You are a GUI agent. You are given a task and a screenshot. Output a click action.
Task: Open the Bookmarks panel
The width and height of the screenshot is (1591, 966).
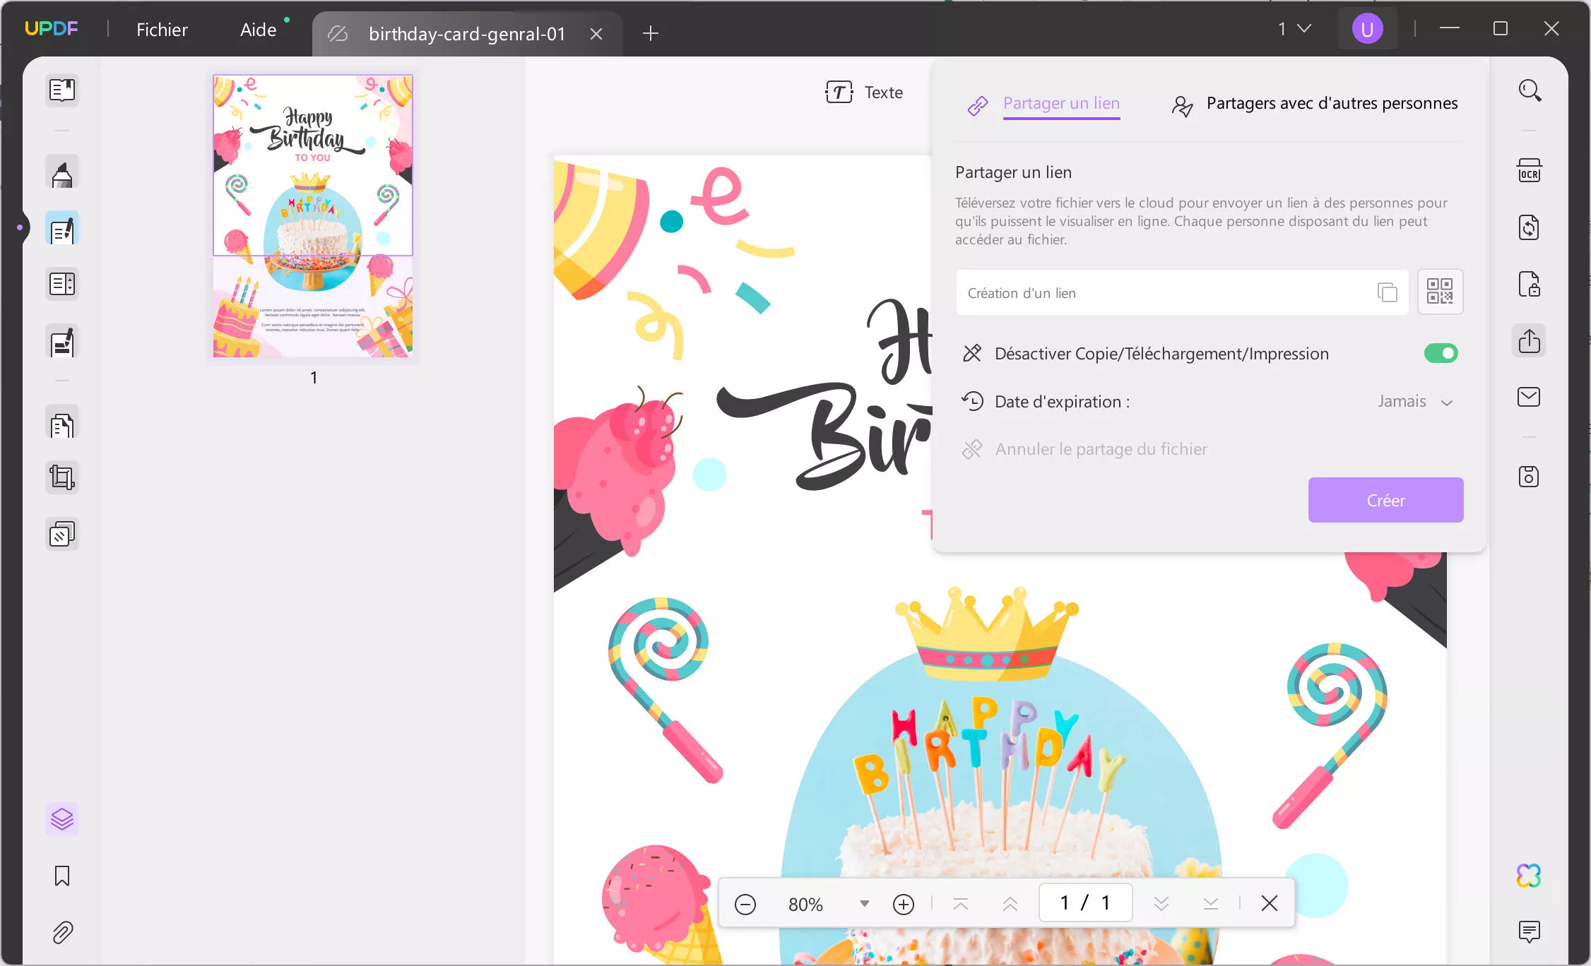[62, 876]
